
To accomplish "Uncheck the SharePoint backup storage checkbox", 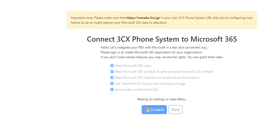I will click(x=112, y=84).
